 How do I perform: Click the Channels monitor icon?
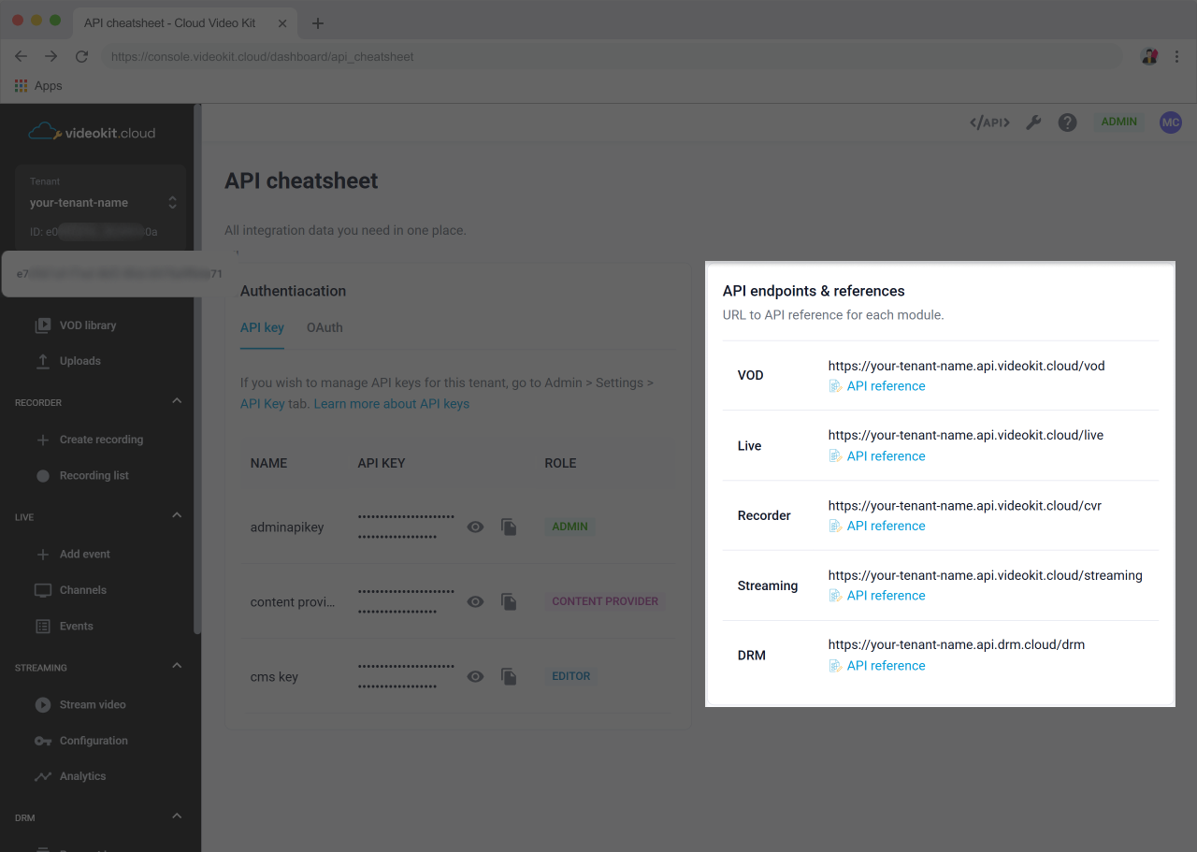[x=42, y=590]
